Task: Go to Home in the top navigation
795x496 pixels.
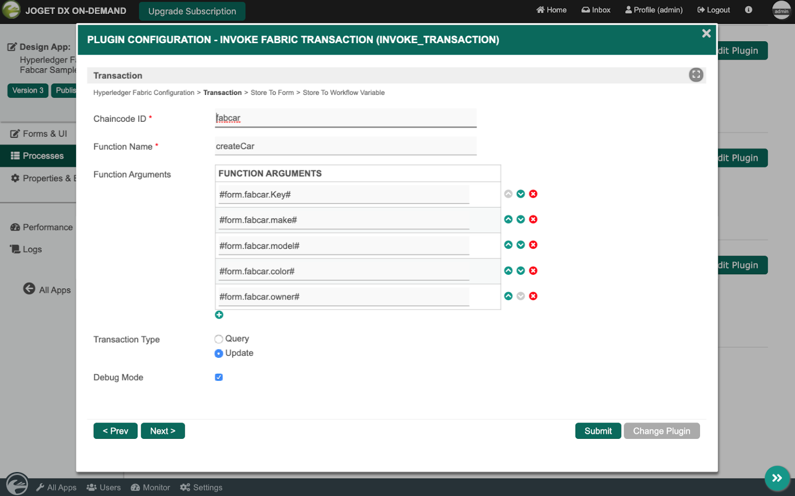Action: point(552,10)
